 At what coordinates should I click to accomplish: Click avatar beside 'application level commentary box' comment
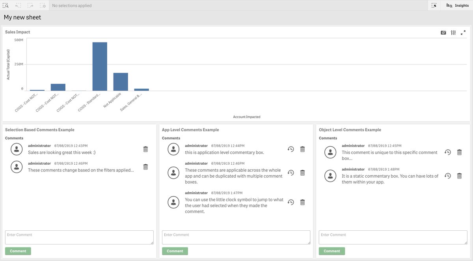click(x=173, y=149)
